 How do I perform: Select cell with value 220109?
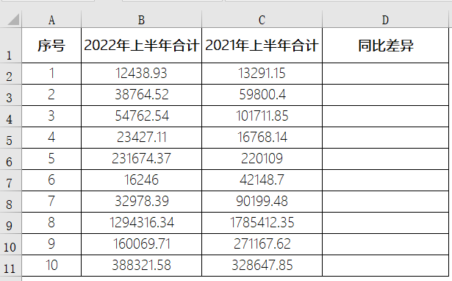point(262,159)
